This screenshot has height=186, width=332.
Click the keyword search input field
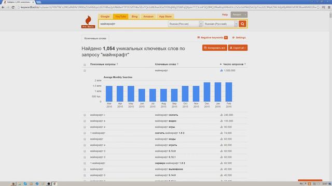133,24
